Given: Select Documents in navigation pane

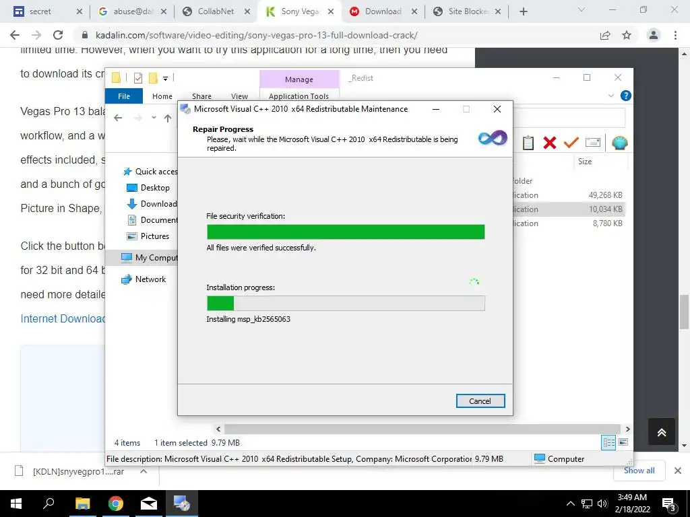Looking at the screenshot, I should point(152,220).
